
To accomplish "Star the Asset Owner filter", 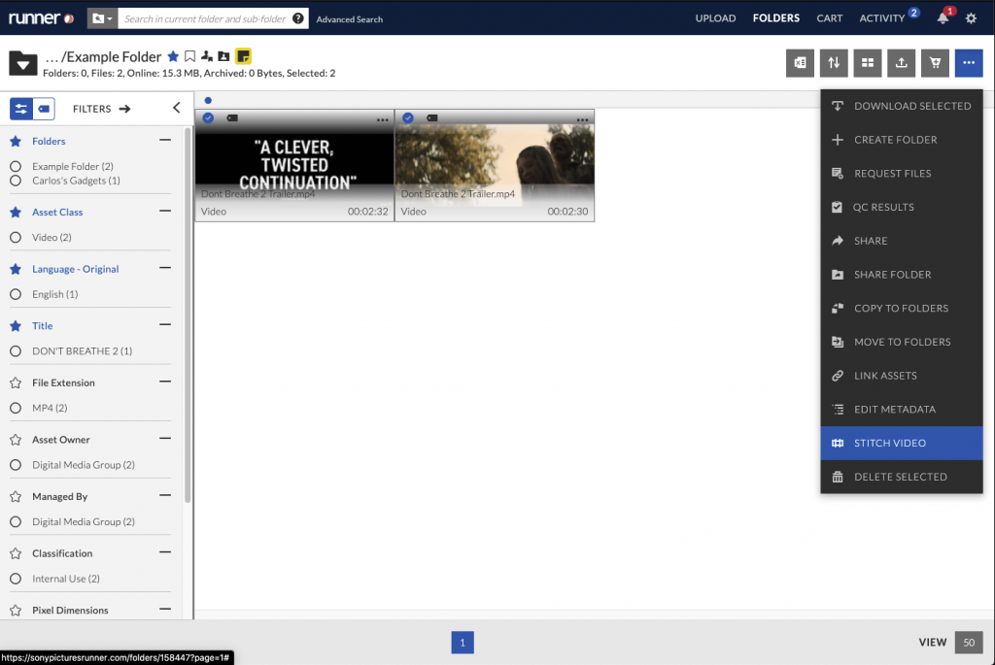I will pos(16,440).
